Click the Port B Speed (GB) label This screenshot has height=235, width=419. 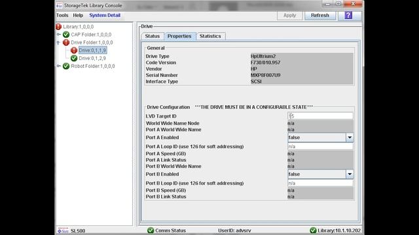[166, 190]
